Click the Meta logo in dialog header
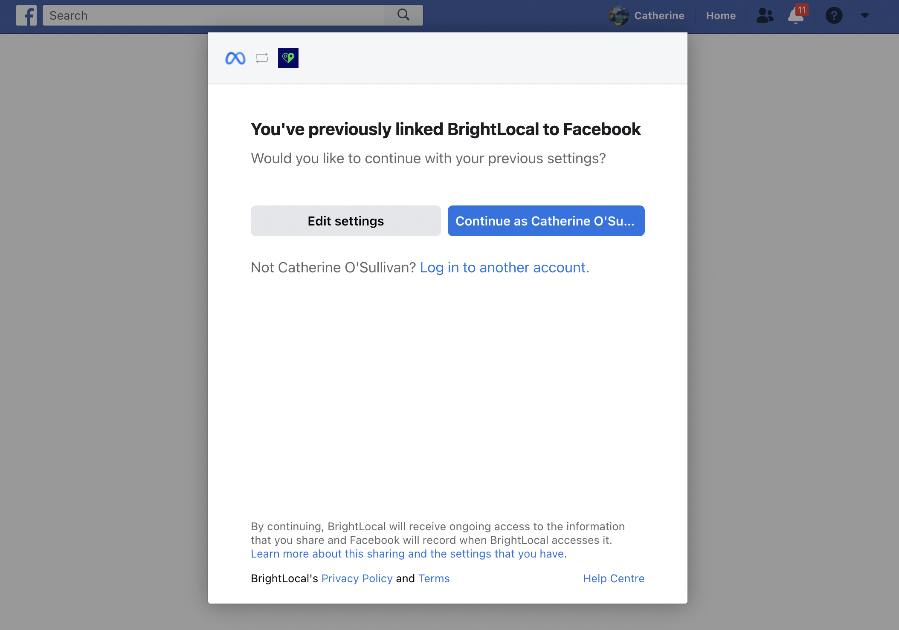The height and width of the screenshot is (630, 899). 235,58
